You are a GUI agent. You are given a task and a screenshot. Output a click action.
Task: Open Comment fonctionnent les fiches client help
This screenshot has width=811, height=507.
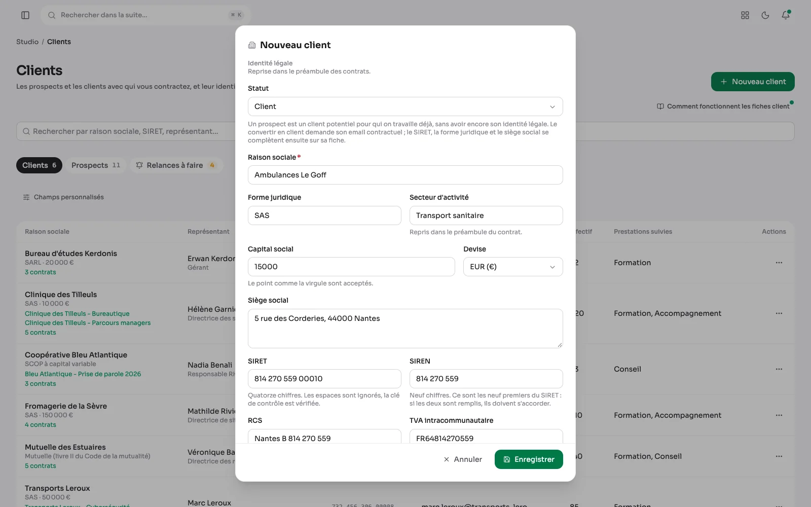[723, 106]
